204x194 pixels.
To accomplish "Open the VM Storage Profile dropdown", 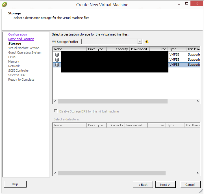I will pyautogui.click(x=140, y=42).
